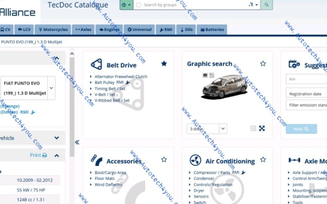327x204 pixels.
Task: Favorite the Belt Drive category star
Action: pos(163,64)
